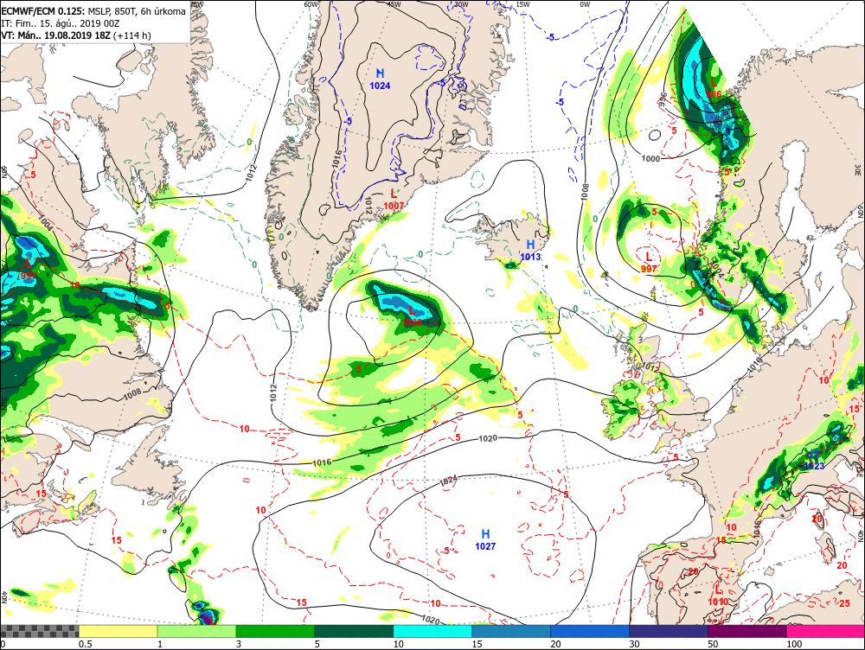Click the '1024' isobar label on Azores high
The width and height of the screenshot is (865, 650).
coord(448,481)
